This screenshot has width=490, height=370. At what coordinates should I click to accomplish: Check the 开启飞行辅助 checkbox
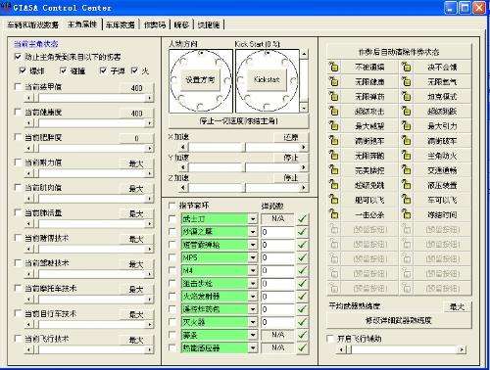330,339
